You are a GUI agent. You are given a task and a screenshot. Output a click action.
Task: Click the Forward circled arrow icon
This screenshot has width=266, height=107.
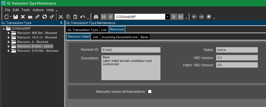coord(201,17)
